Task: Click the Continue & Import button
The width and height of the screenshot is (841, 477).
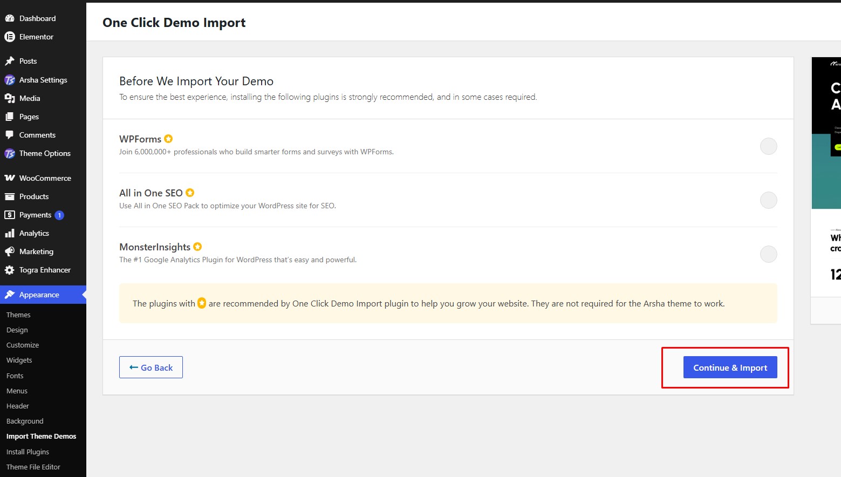Action: tap(730, 367)
